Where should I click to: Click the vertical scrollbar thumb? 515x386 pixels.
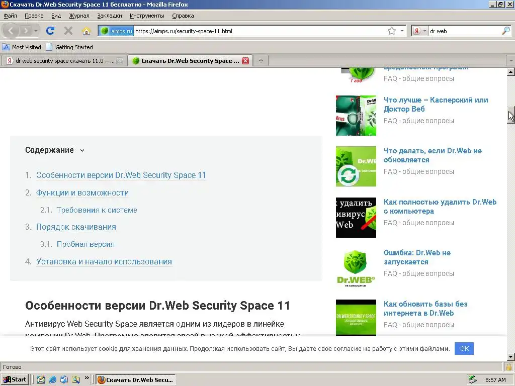[511, 115]
